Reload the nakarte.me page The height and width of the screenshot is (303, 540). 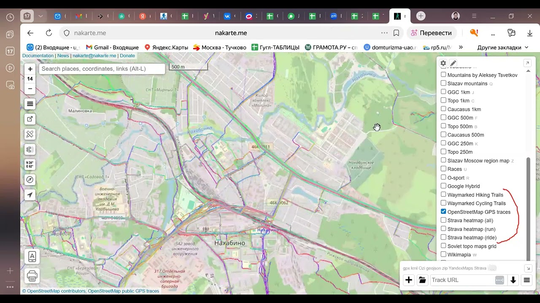49,33
